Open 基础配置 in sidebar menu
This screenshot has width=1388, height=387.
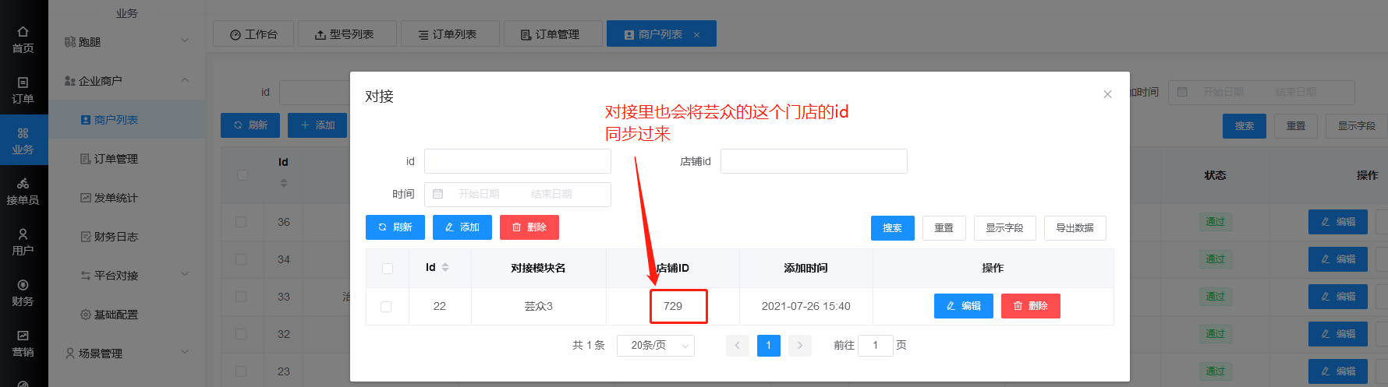127,314
